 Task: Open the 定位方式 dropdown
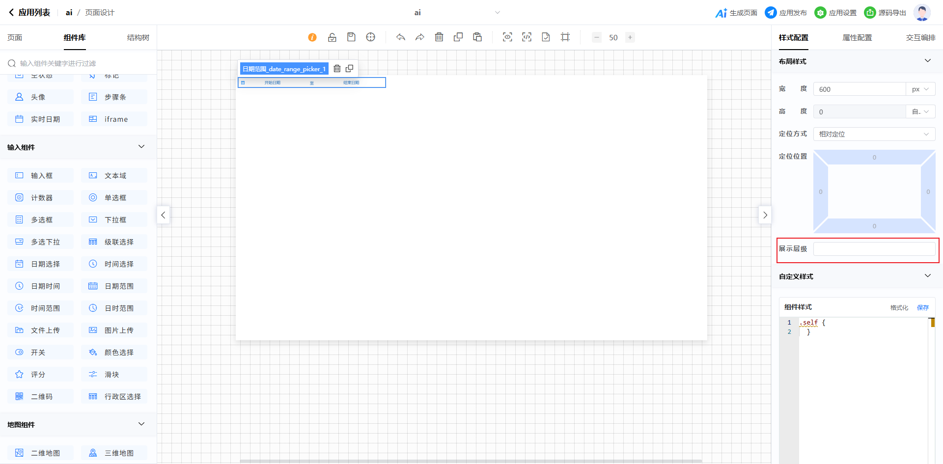874,134
